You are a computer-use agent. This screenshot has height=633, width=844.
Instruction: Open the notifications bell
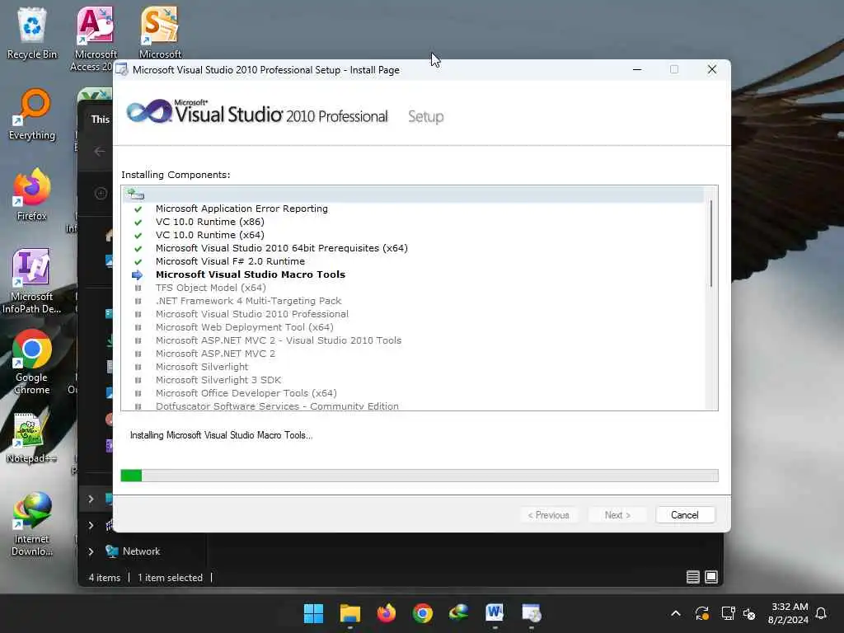(821, 613)
